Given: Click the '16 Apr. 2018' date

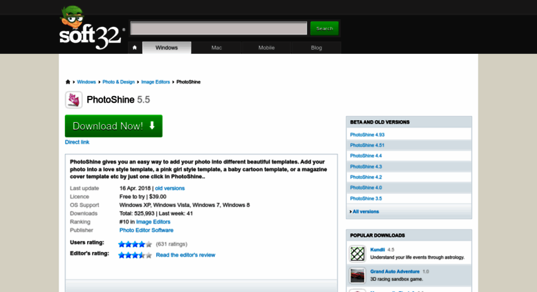Looking at the screenshot, I should point(135,188).
